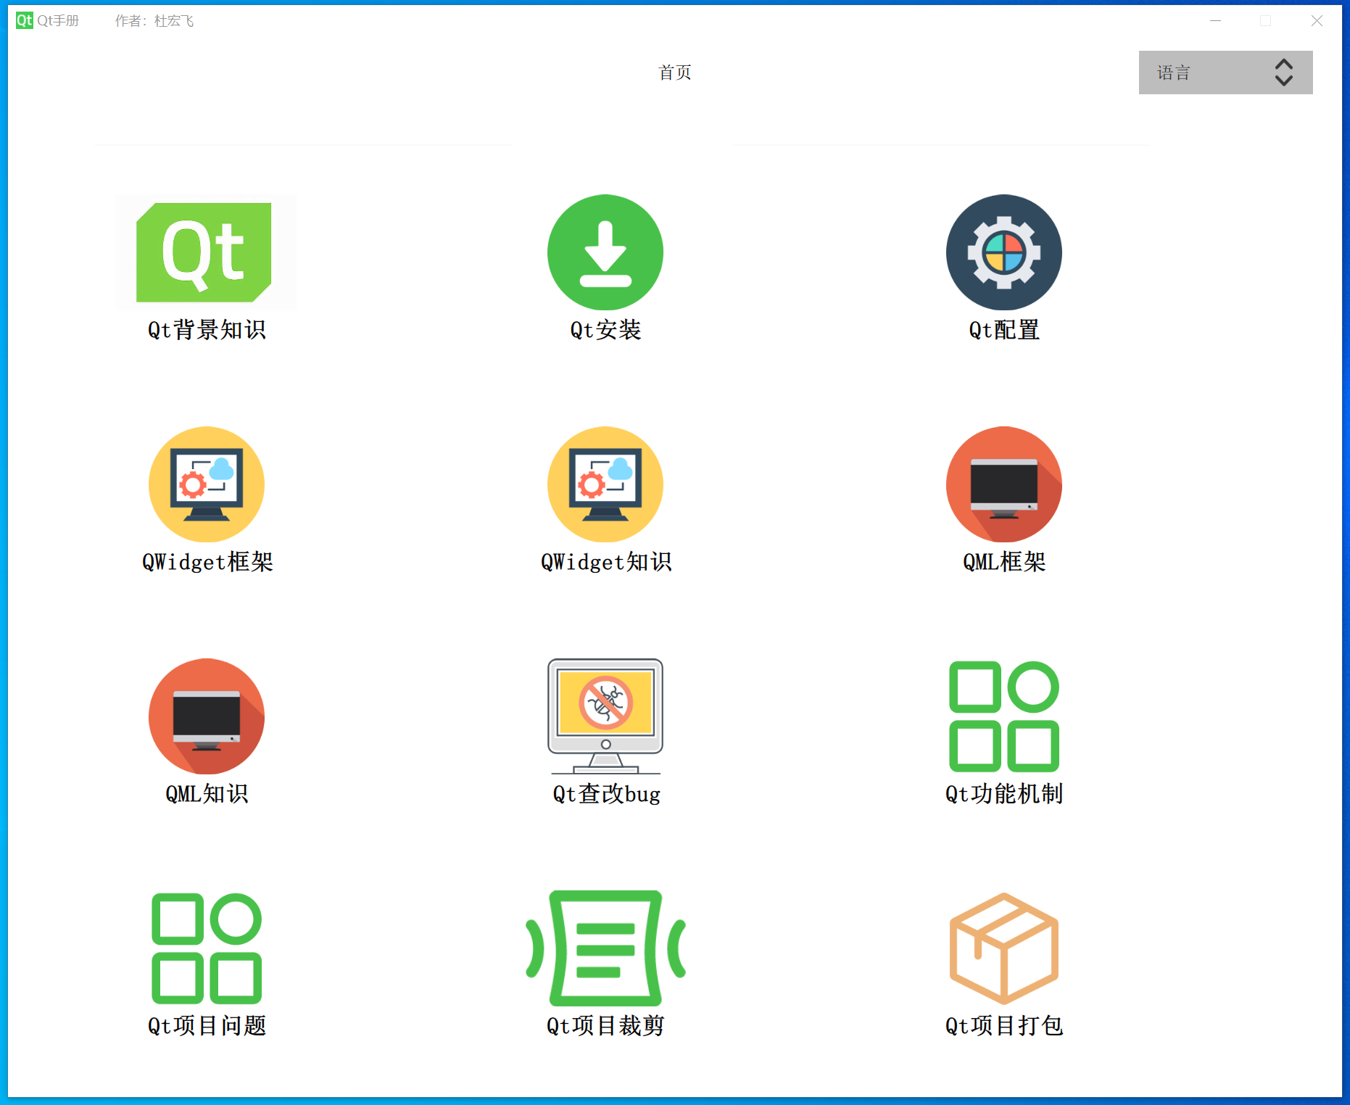Select the QWidget框架 monitor icon
The width and height of the screenshot is (1350, 1105).
[x=207, y=484]
